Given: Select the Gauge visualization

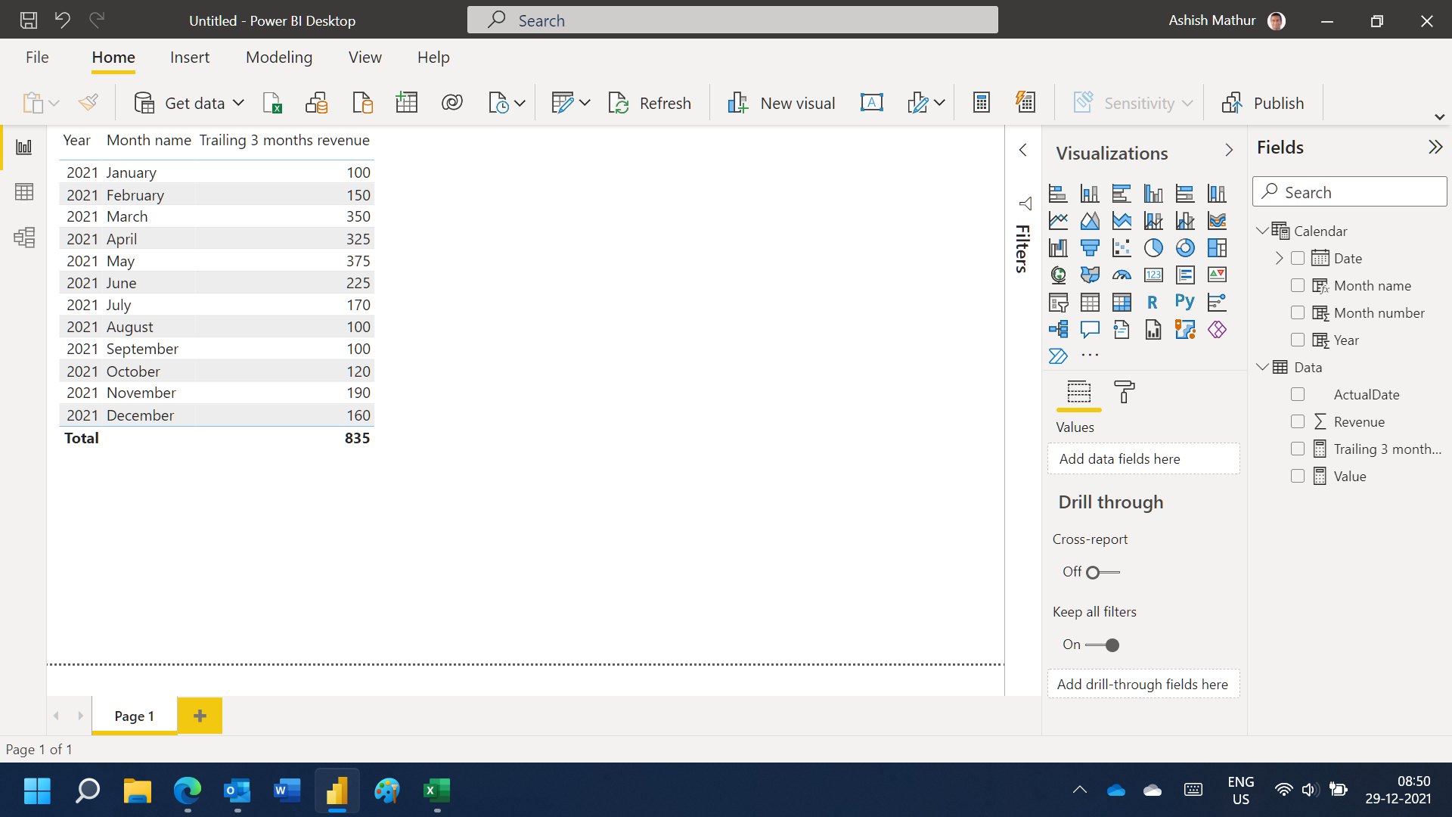Looking at the screenshot, I should click(x=1122, y=275).
